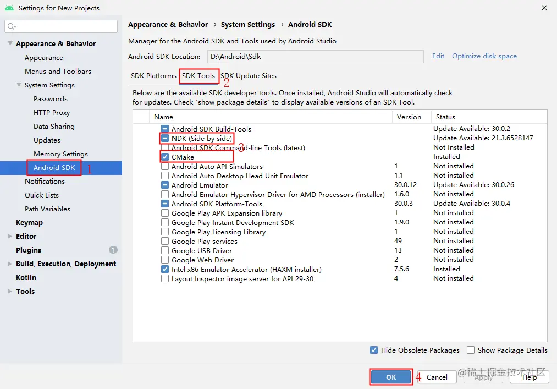Click Optimize disk space link
The width and height of the screenshot is (557, 389).
[x=484, y=56]
